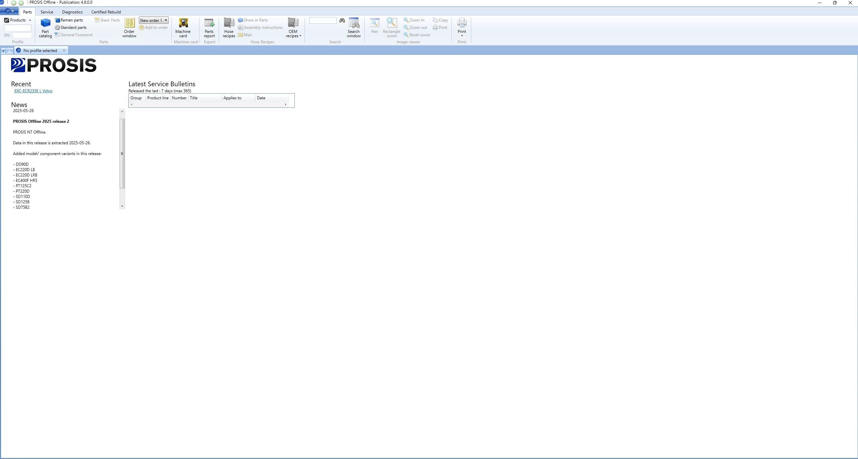Image resolution: width=858 pixels, height=459 pixels.
Task: Click bulletins table left scroll arrow
Action: 131,104
